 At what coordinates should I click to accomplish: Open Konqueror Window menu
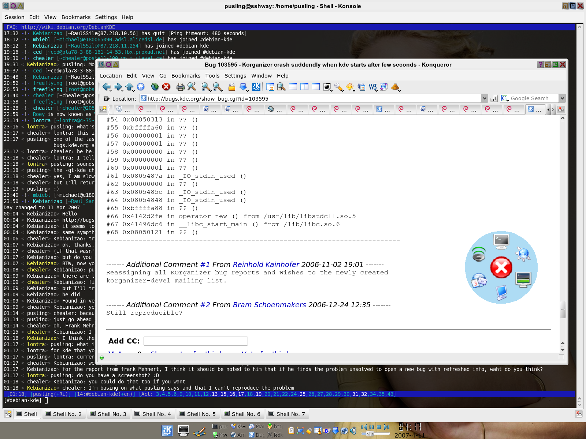coord(262,76)
